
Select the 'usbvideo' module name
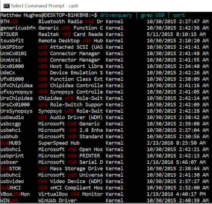coord(12,181)
